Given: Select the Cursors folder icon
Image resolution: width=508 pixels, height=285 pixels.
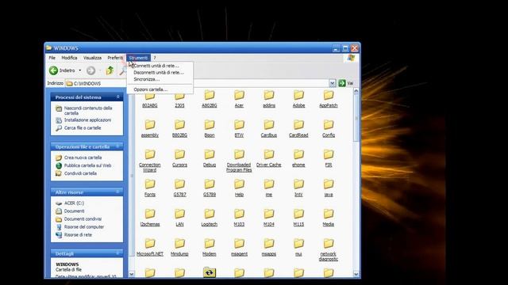Looking at the screenshot, I should (179, 154).
